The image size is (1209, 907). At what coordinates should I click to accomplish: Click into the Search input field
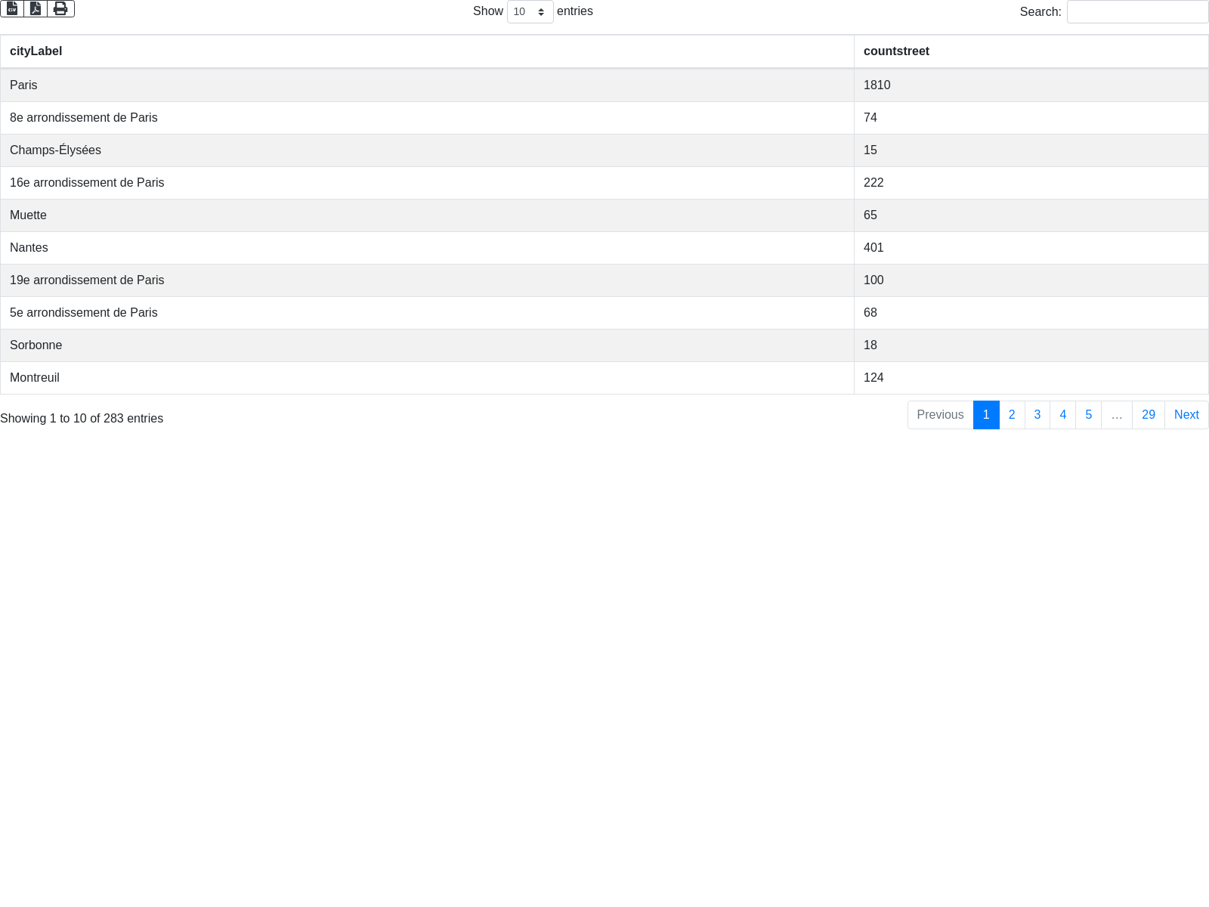(1137, 12)
